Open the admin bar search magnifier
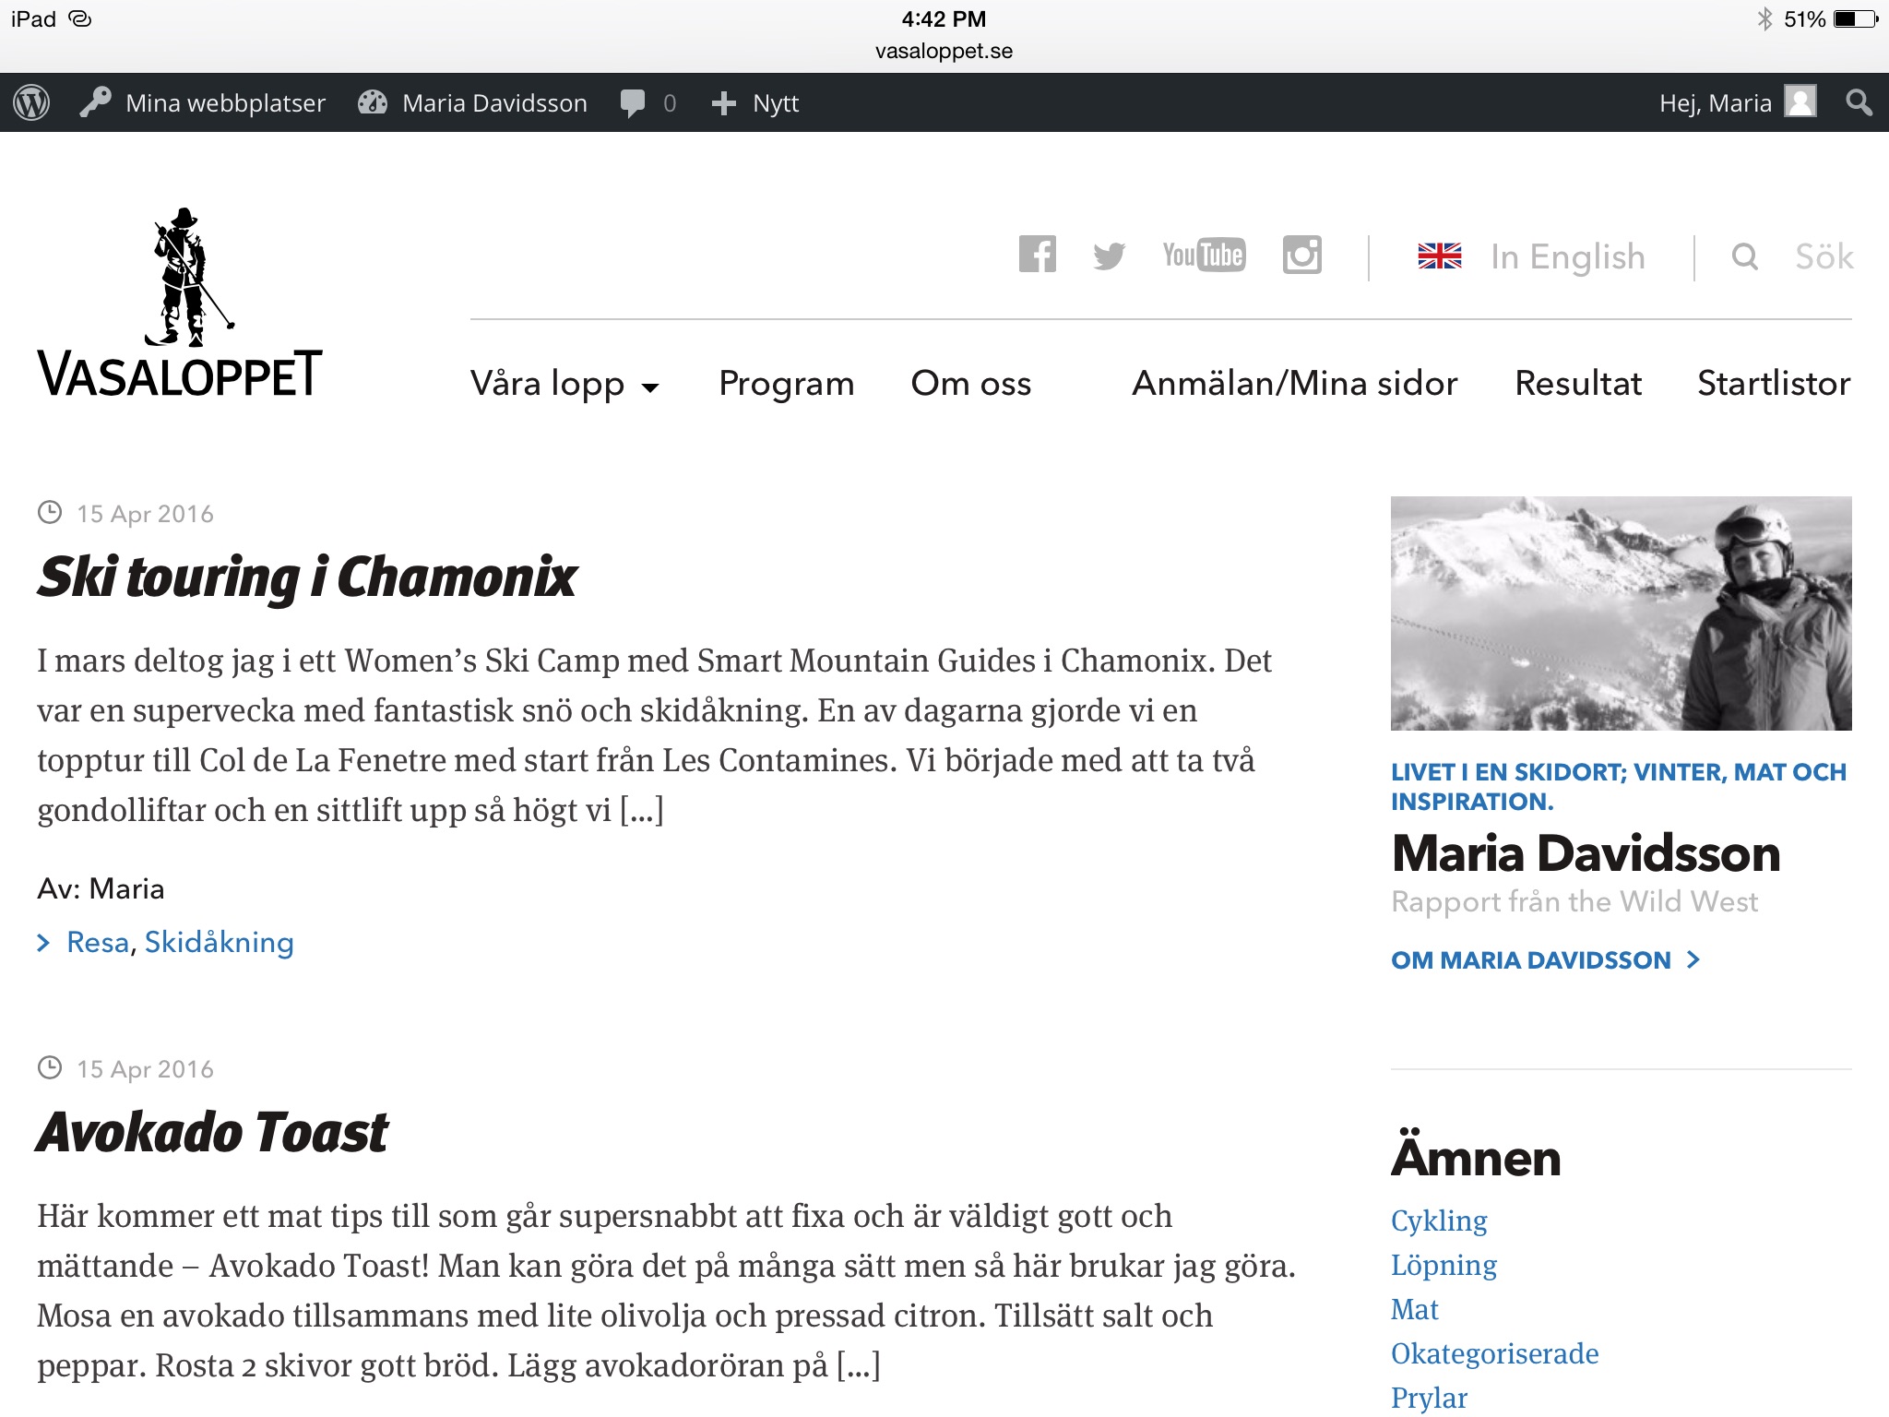The width and height of the screenshot is (1889, 1417). [1859, 102]
